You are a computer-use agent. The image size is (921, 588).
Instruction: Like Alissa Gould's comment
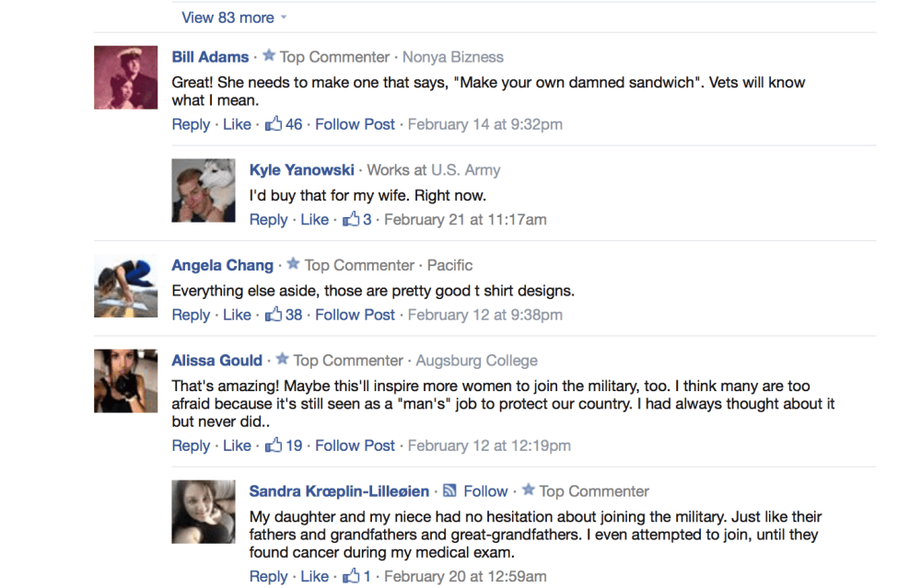[237, 444]
